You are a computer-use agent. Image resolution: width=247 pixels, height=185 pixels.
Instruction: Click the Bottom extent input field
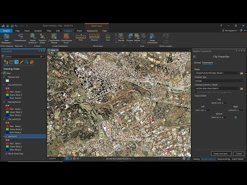click(219, 118)
